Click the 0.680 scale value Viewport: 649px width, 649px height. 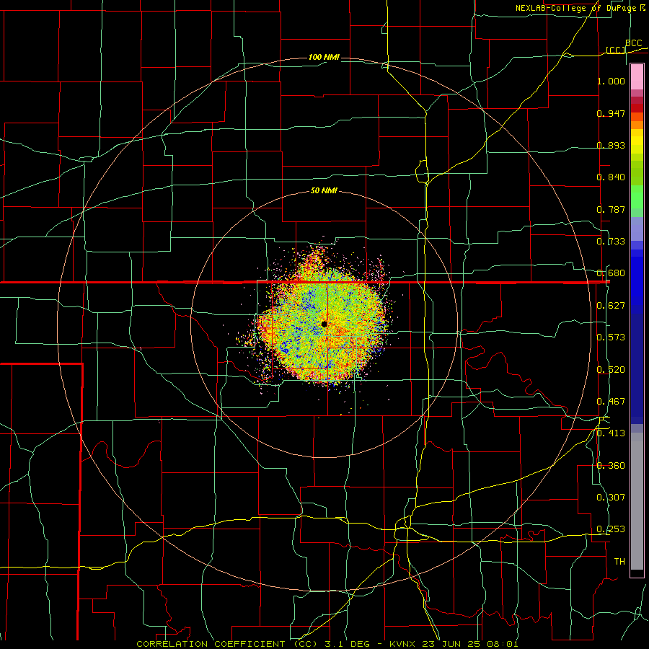(611, 273)
